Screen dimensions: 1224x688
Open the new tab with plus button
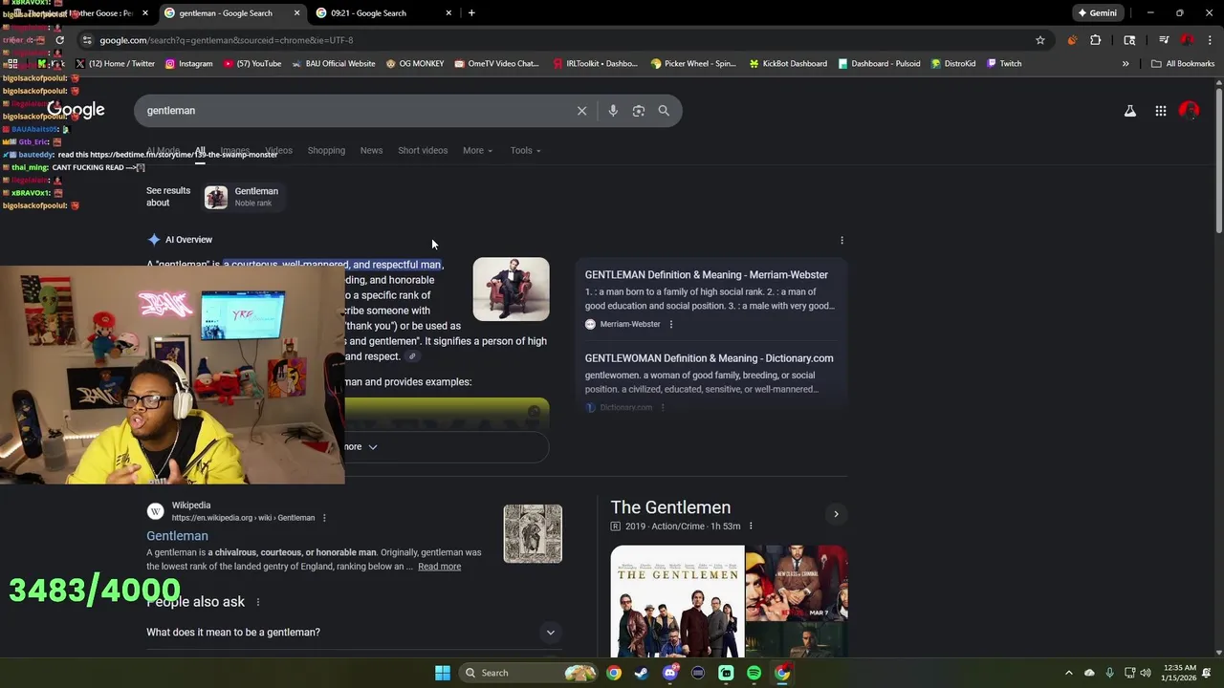click(471, 13)
